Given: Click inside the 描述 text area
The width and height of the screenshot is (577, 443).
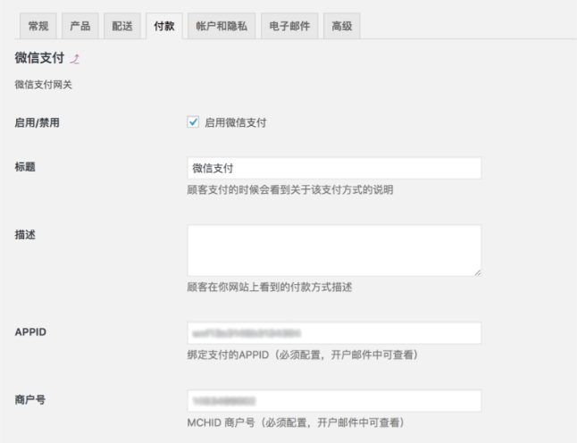Looking at the screenshot, I should click(x=334, y=250).
